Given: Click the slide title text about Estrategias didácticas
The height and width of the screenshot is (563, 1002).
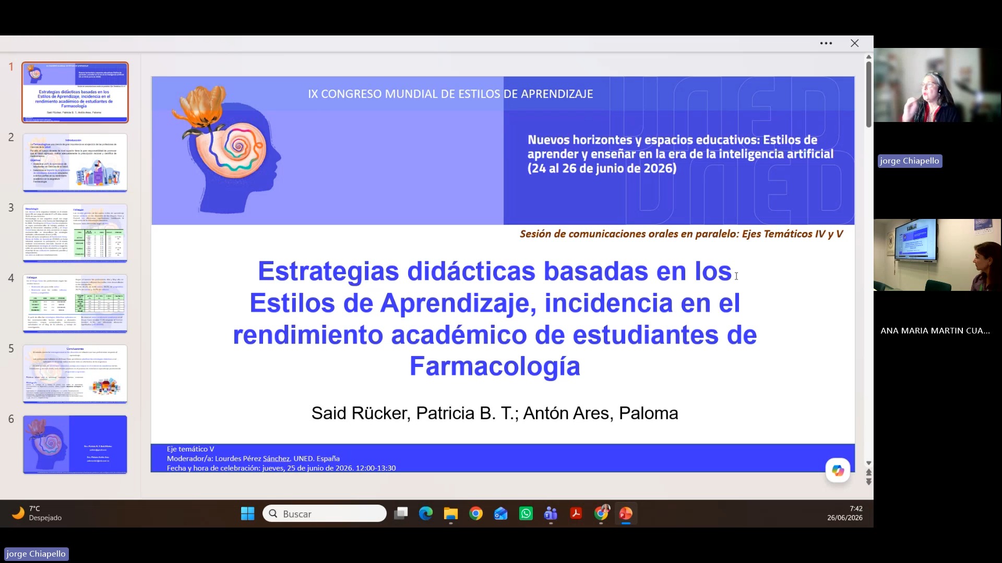Looking at the screenshot, I should [x=495, y=319].
